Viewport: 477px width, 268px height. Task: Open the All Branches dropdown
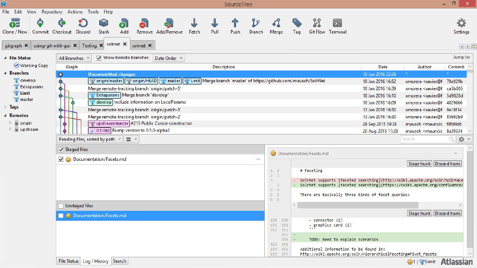point(74,58)
